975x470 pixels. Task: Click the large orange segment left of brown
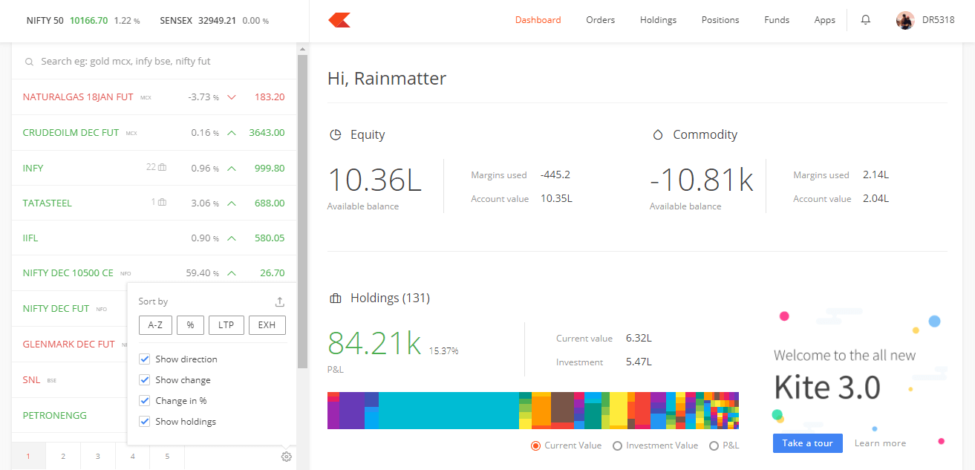click(541, 411)
